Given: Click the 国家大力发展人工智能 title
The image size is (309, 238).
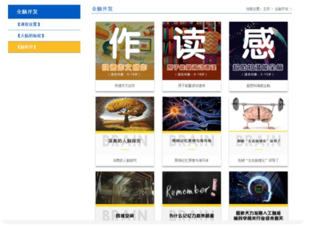Looking at the screenshot, I should pyautogui.click(x=259, y=213).
